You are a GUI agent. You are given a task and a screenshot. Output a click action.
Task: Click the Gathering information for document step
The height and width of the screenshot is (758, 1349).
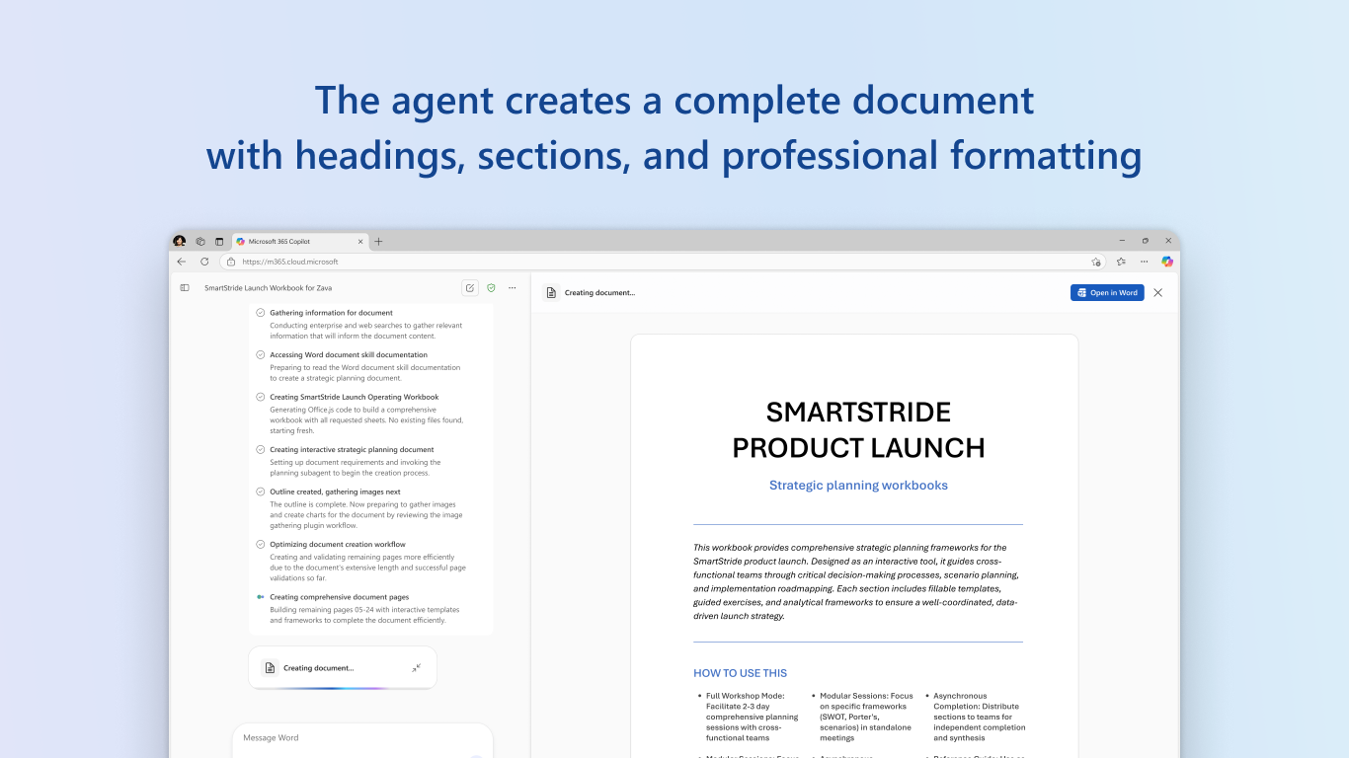pos(331,313)
